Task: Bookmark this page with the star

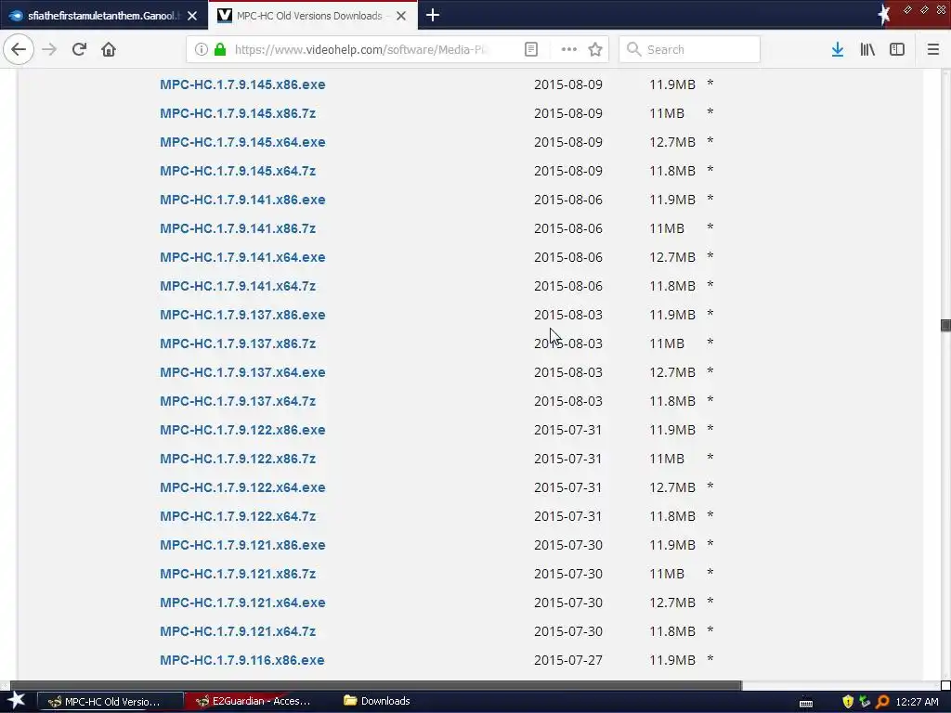Action: [595, 49]
